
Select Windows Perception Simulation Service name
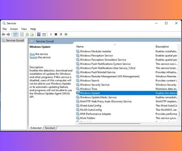[103, 60]
